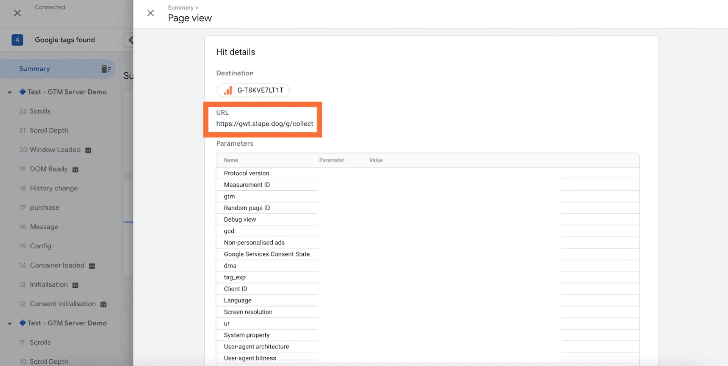Click the diamond icon of first GTM Server Demo
The height and width of the screenshot is (366, 728).
[23, 92]
